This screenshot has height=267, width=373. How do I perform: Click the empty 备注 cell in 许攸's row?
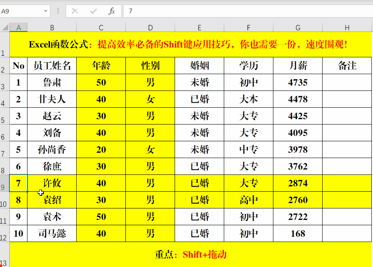coord(347,183)
